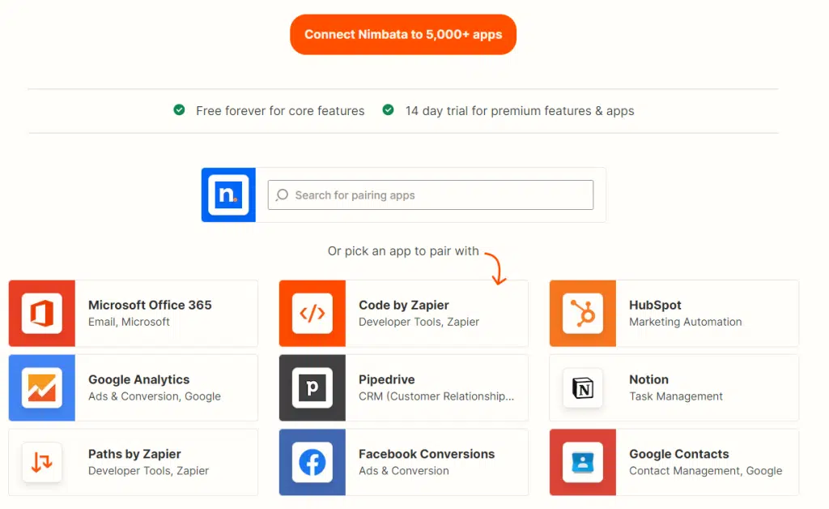Click 'Contact Management, Google' text
This screenshot has height=509, width=829.
(x=705, y=471)
